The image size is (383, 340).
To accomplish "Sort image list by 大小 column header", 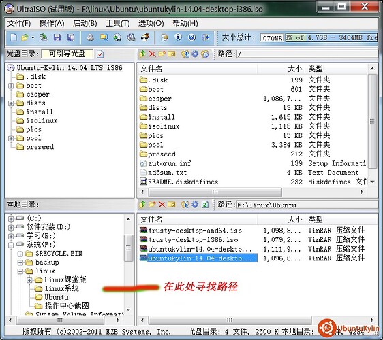I will [x=281, y=69].
